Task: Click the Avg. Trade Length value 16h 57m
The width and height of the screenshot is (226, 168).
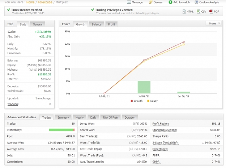Action: click(142, 162)
